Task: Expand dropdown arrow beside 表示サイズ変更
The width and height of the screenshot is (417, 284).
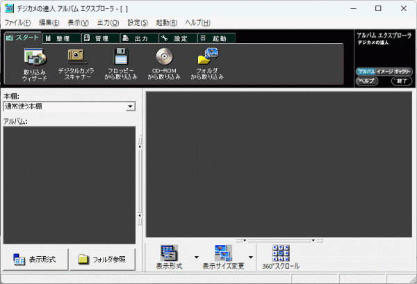Action: (251, 258)
